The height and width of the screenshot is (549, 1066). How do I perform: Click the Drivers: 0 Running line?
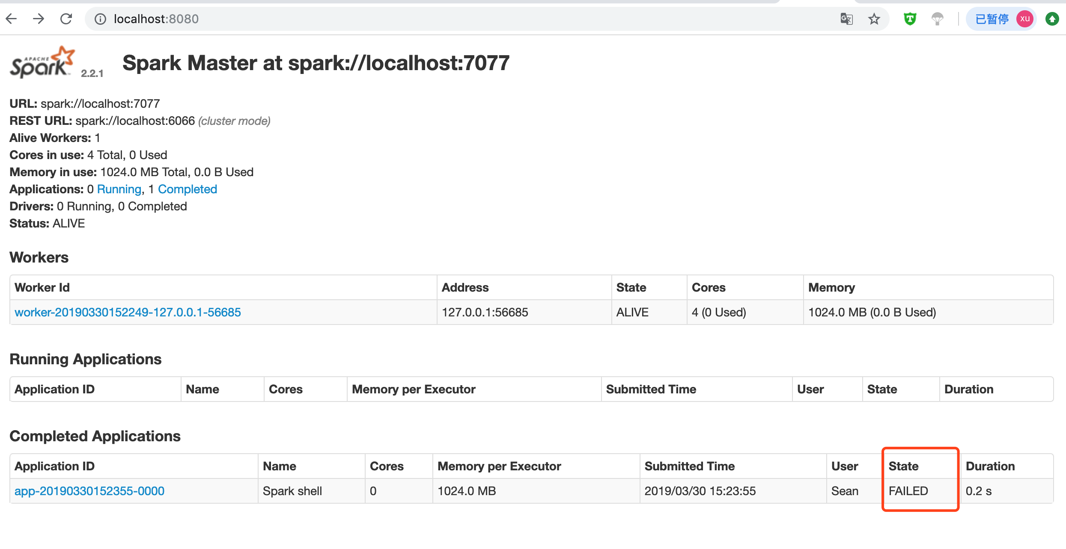pos(98,206)
